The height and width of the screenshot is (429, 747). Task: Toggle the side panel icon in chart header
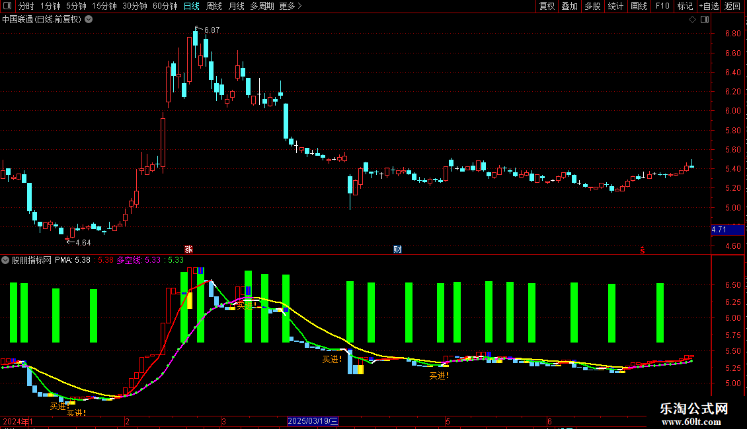coord(705,20)
